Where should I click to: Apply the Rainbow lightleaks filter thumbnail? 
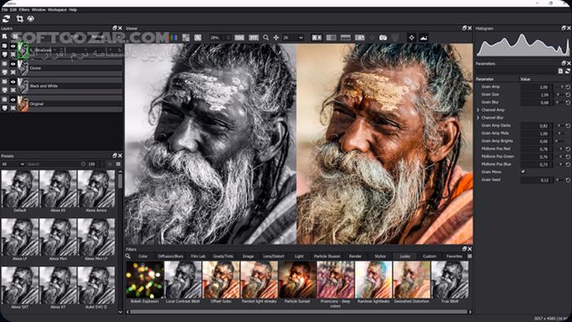coord(373,280)
